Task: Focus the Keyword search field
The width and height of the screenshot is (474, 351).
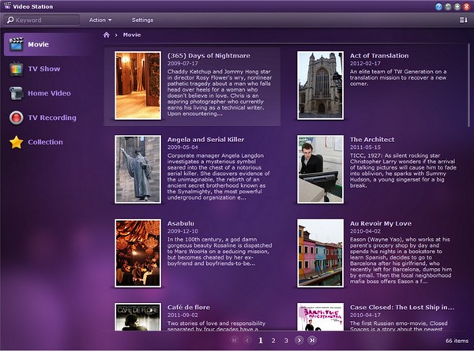Action: click(42, 20)
